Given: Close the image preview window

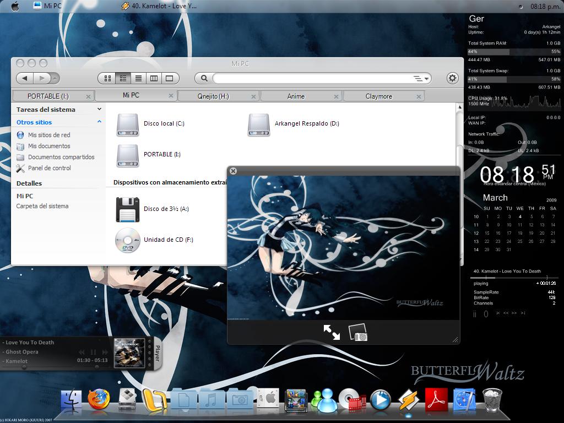Looking at the screenshot, I should point(233,171).
